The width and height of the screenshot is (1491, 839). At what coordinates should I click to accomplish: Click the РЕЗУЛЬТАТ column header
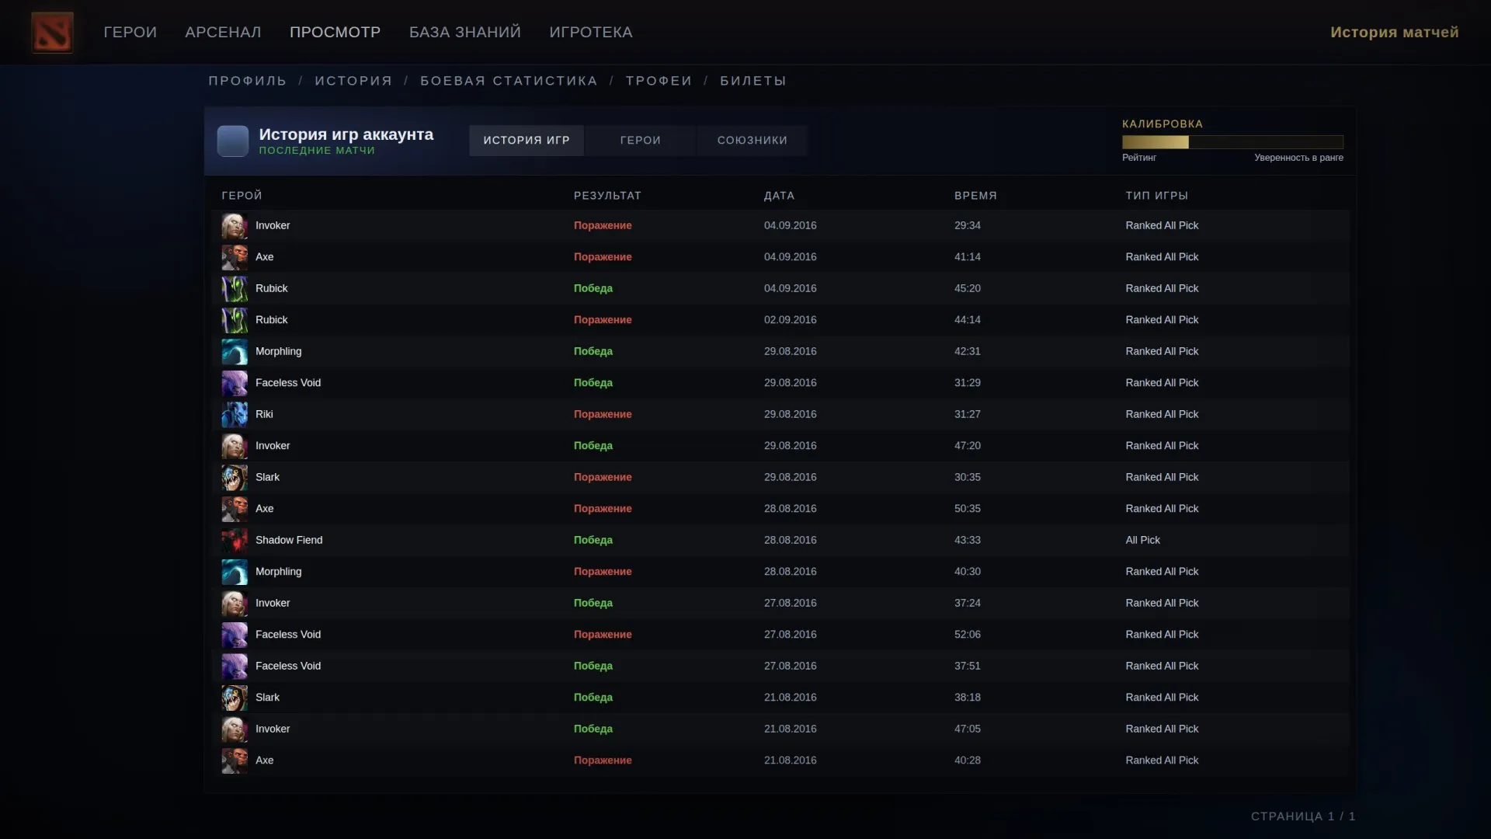tap(607, 196)
